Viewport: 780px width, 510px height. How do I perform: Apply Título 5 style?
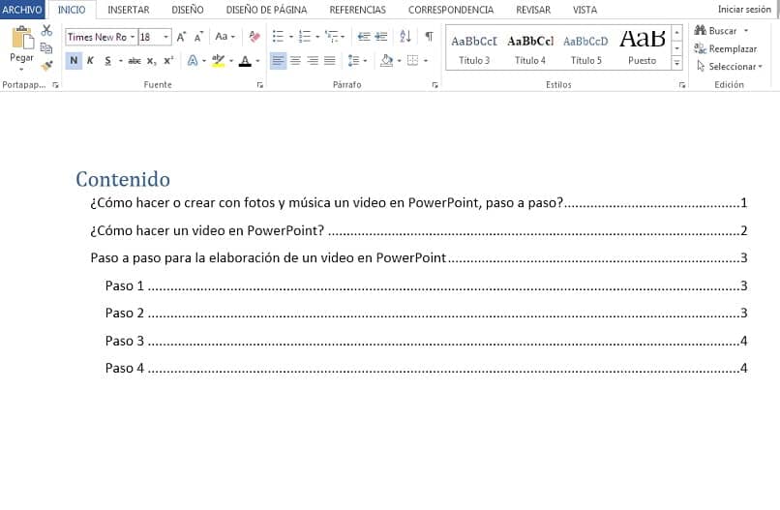586,48
